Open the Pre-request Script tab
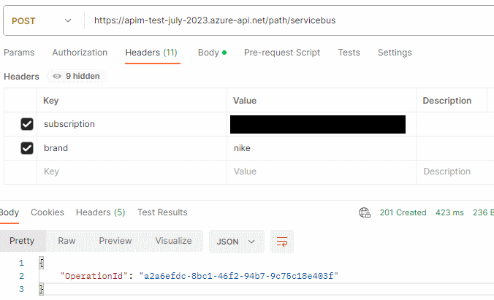 tap(282, 53)
